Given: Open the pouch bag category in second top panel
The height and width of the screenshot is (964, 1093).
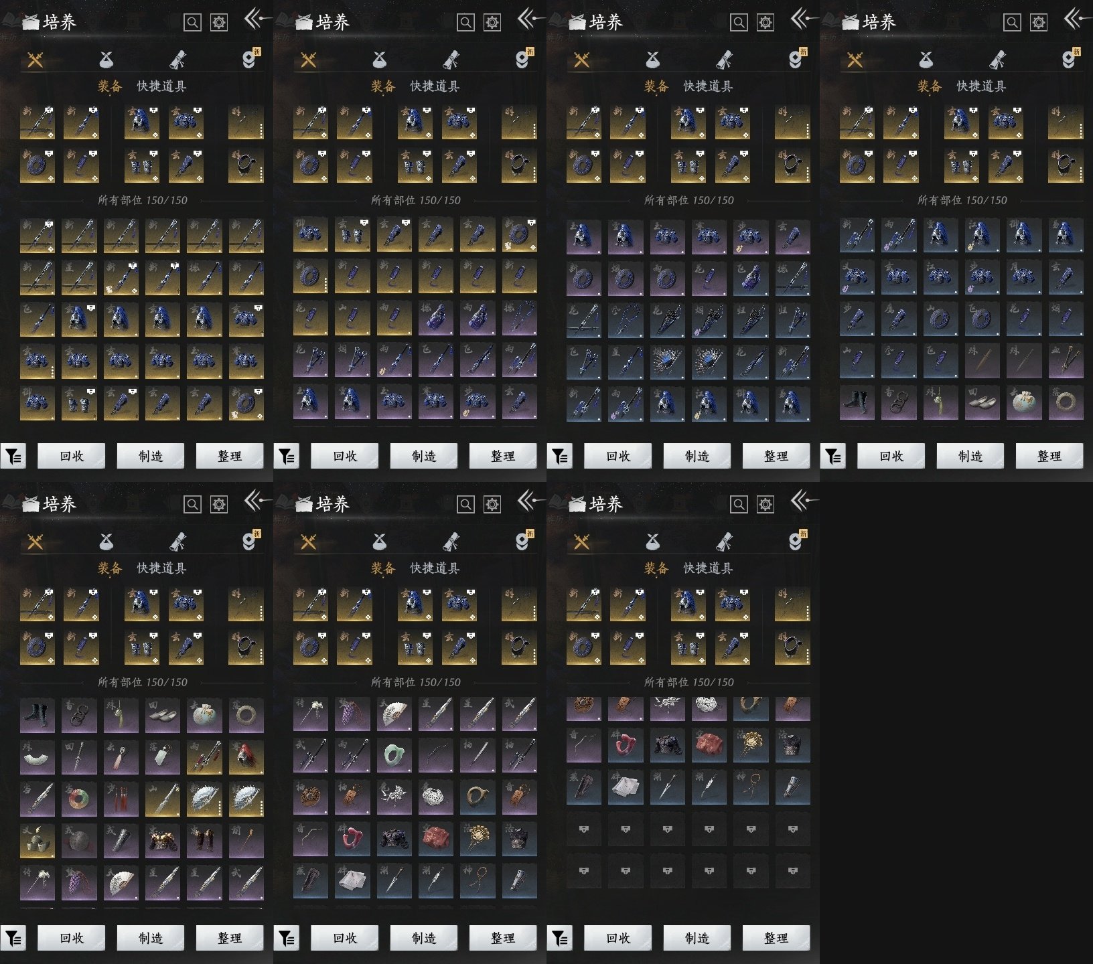Looking at the screenshot, I should pos(379,60).
